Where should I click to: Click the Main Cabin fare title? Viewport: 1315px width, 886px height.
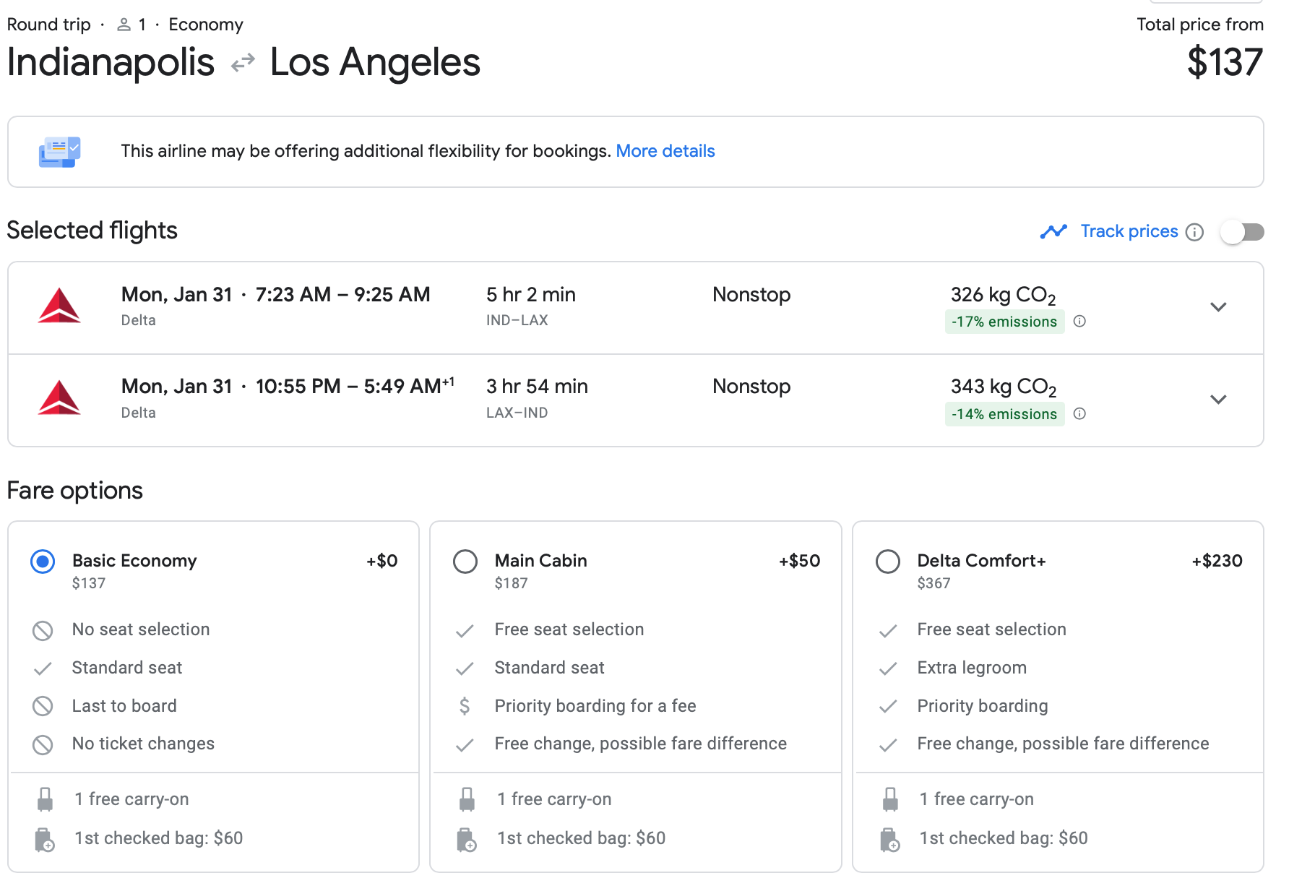pos(540,561)
